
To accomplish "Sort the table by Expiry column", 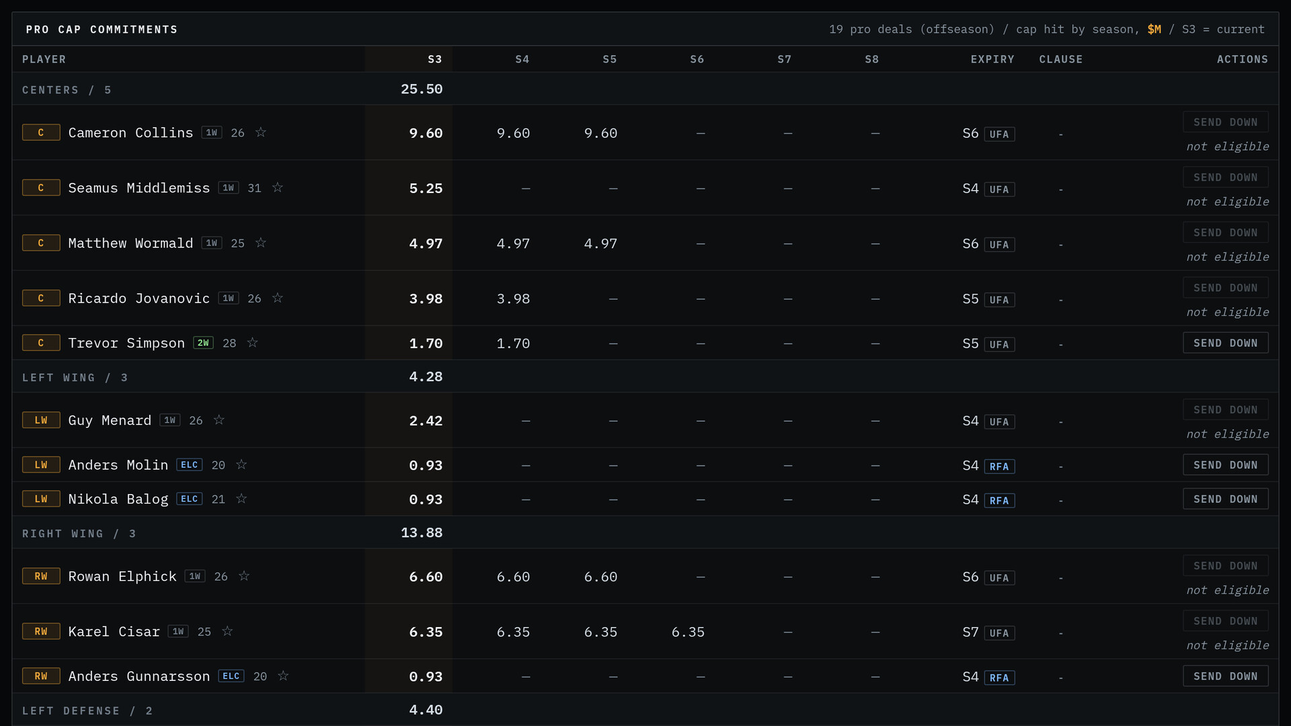I will (992, 59).
